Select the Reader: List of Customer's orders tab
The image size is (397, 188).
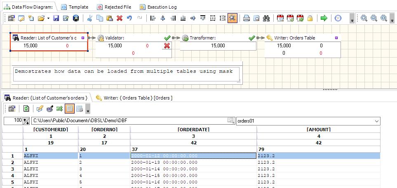(x=46, y=98)
